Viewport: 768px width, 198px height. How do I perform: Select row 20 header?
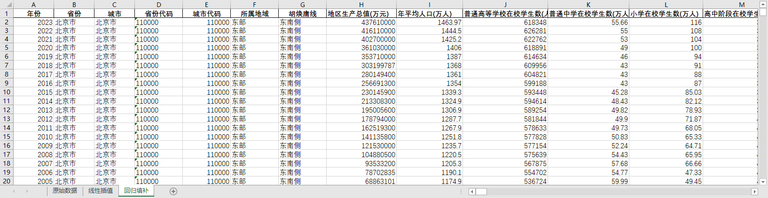tap(6, 181)
